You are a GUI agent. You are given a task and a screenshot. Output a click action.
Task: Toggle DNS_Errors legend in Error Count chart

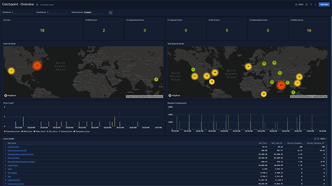(27, 132)
